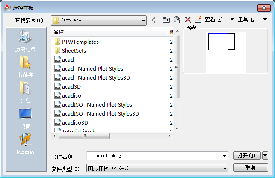This screenshot has width=275, height=178.
Task: Close the 选择样板 dialog
Action: pyautogui.click(x=264, y=8)
